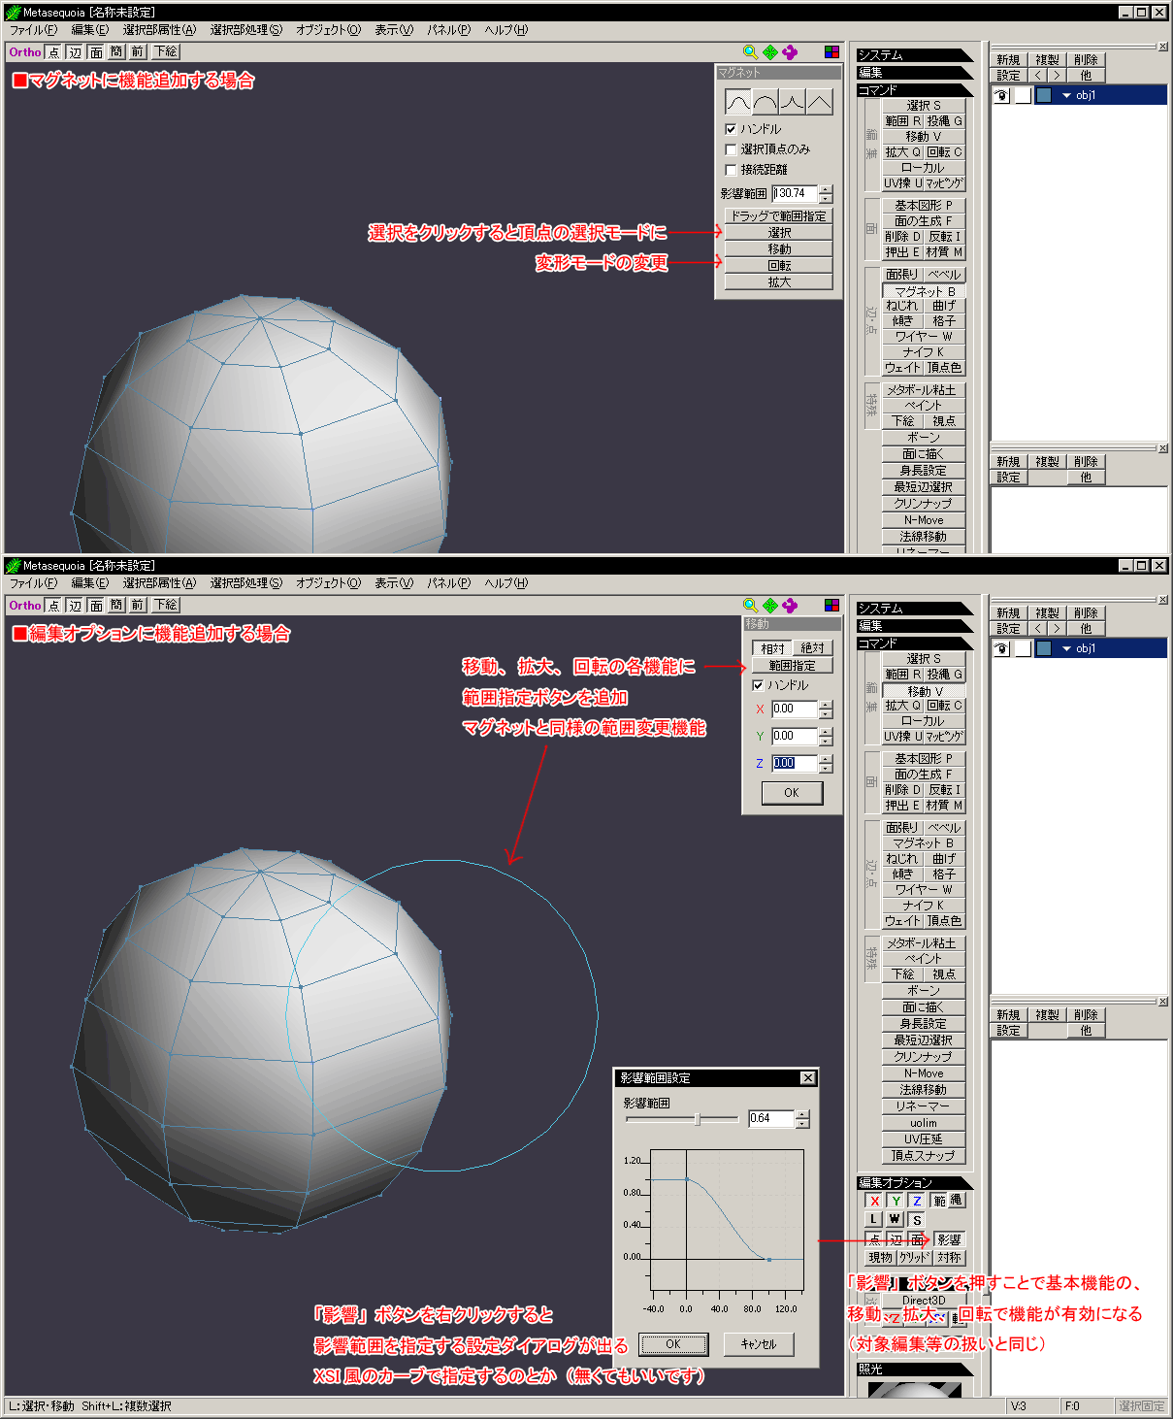Viewport: 1173px width, 1419px height.
Task: Click obj1 blue color swatch in top window
Action: click(1044, 95)
